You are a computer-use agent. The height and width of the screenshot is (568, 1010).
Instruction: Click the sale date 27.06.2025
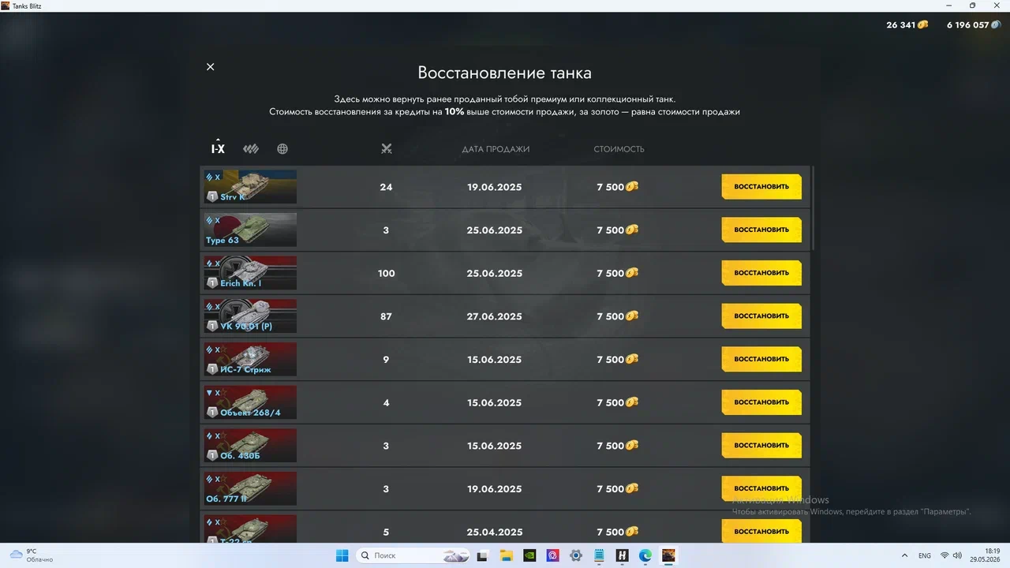coord(495,316)
